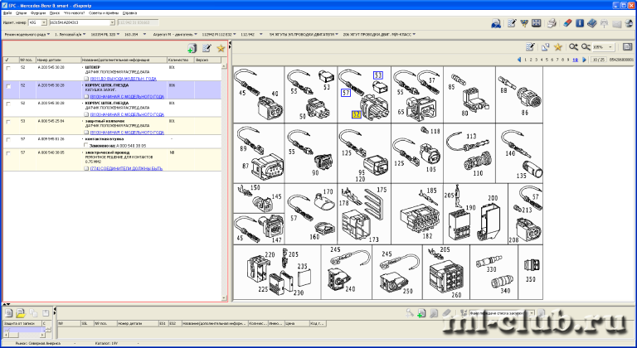Collapse the parts panel using the splitter arrows
Image resolution: width=637 pixels, height=348 pixels.
coord(230,43)
